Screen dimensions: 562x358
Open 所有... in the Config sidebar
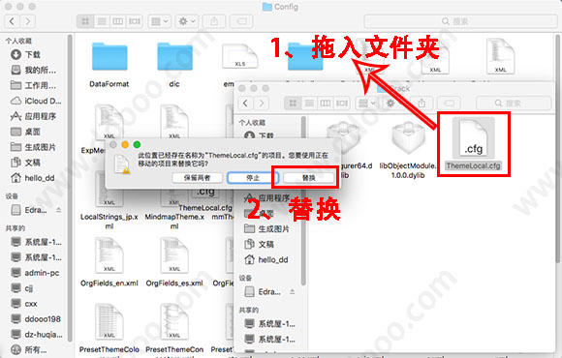click(x=35, y=349)
